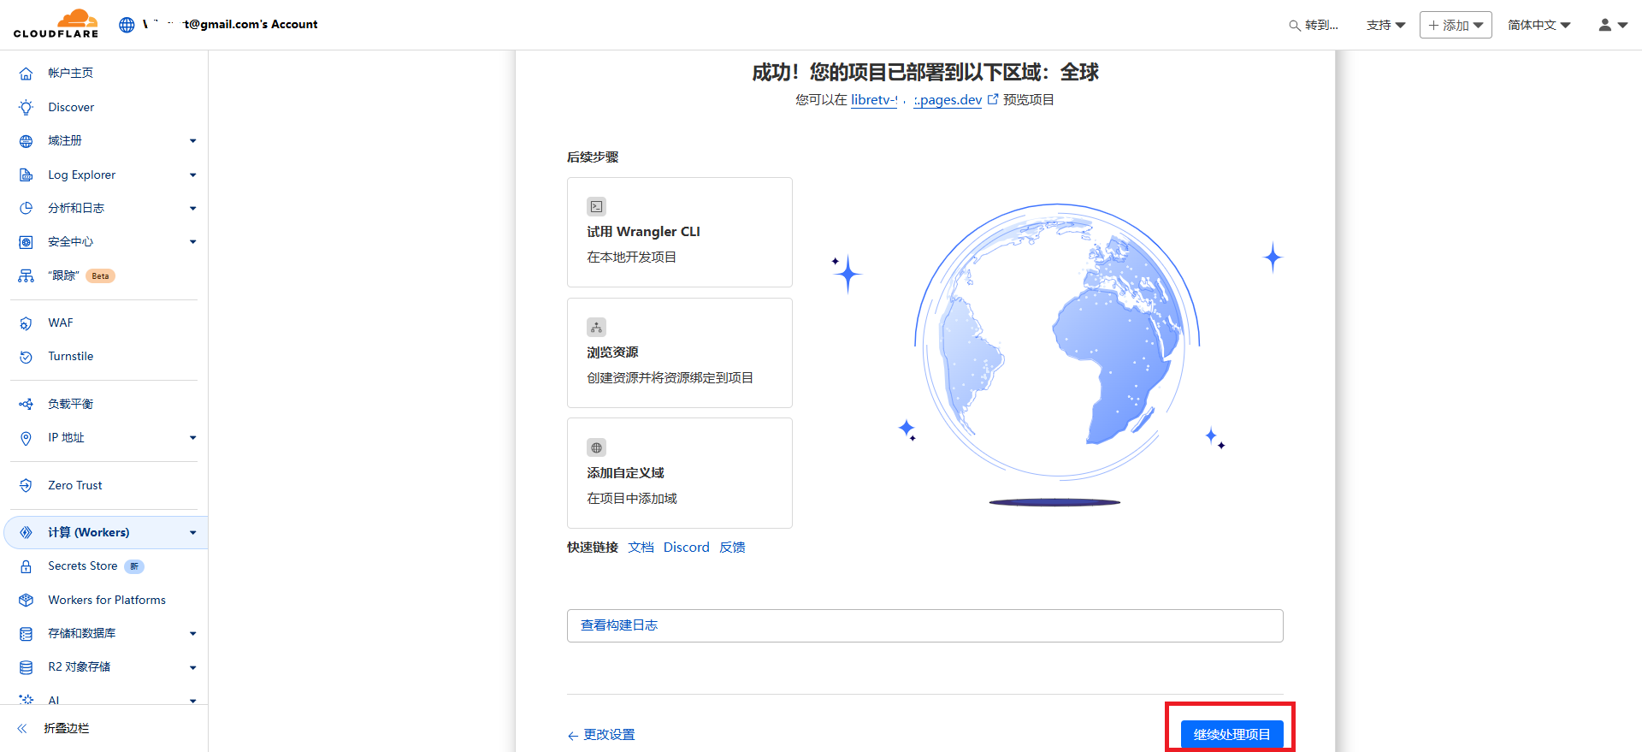This screenshot has height=752, width=1642.
Task: Expand the 域注册 sidebar section
Action: (192, 141)
